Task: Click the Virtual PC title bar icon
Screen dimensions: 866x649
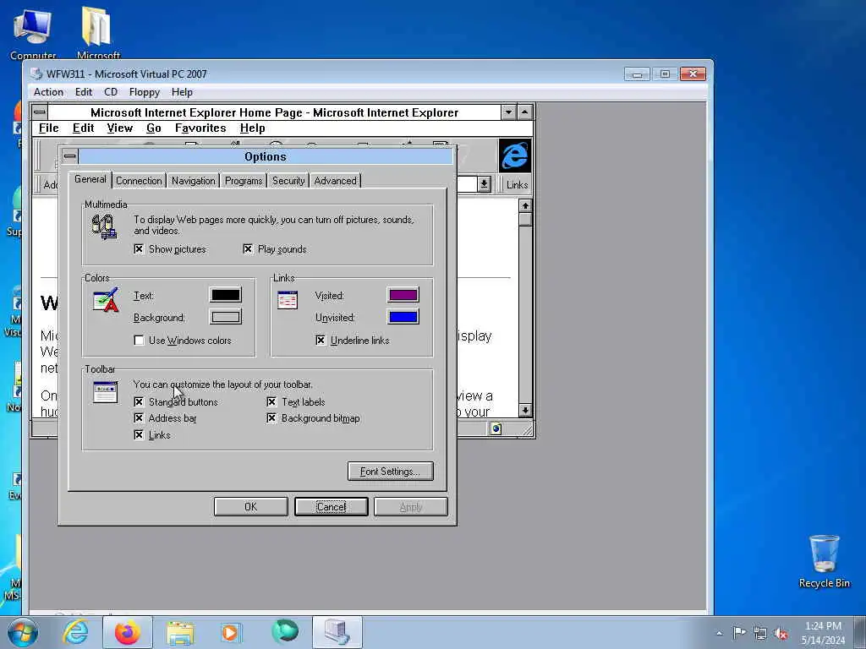Action: coord(36,74)
